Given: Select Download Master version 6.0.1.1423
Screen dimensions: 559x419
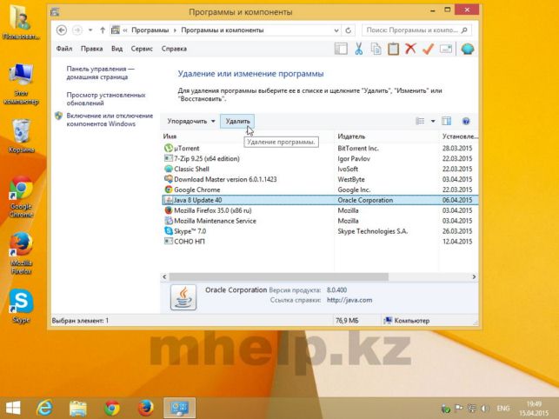Looking at the screenshot, I should pos(320,179).
